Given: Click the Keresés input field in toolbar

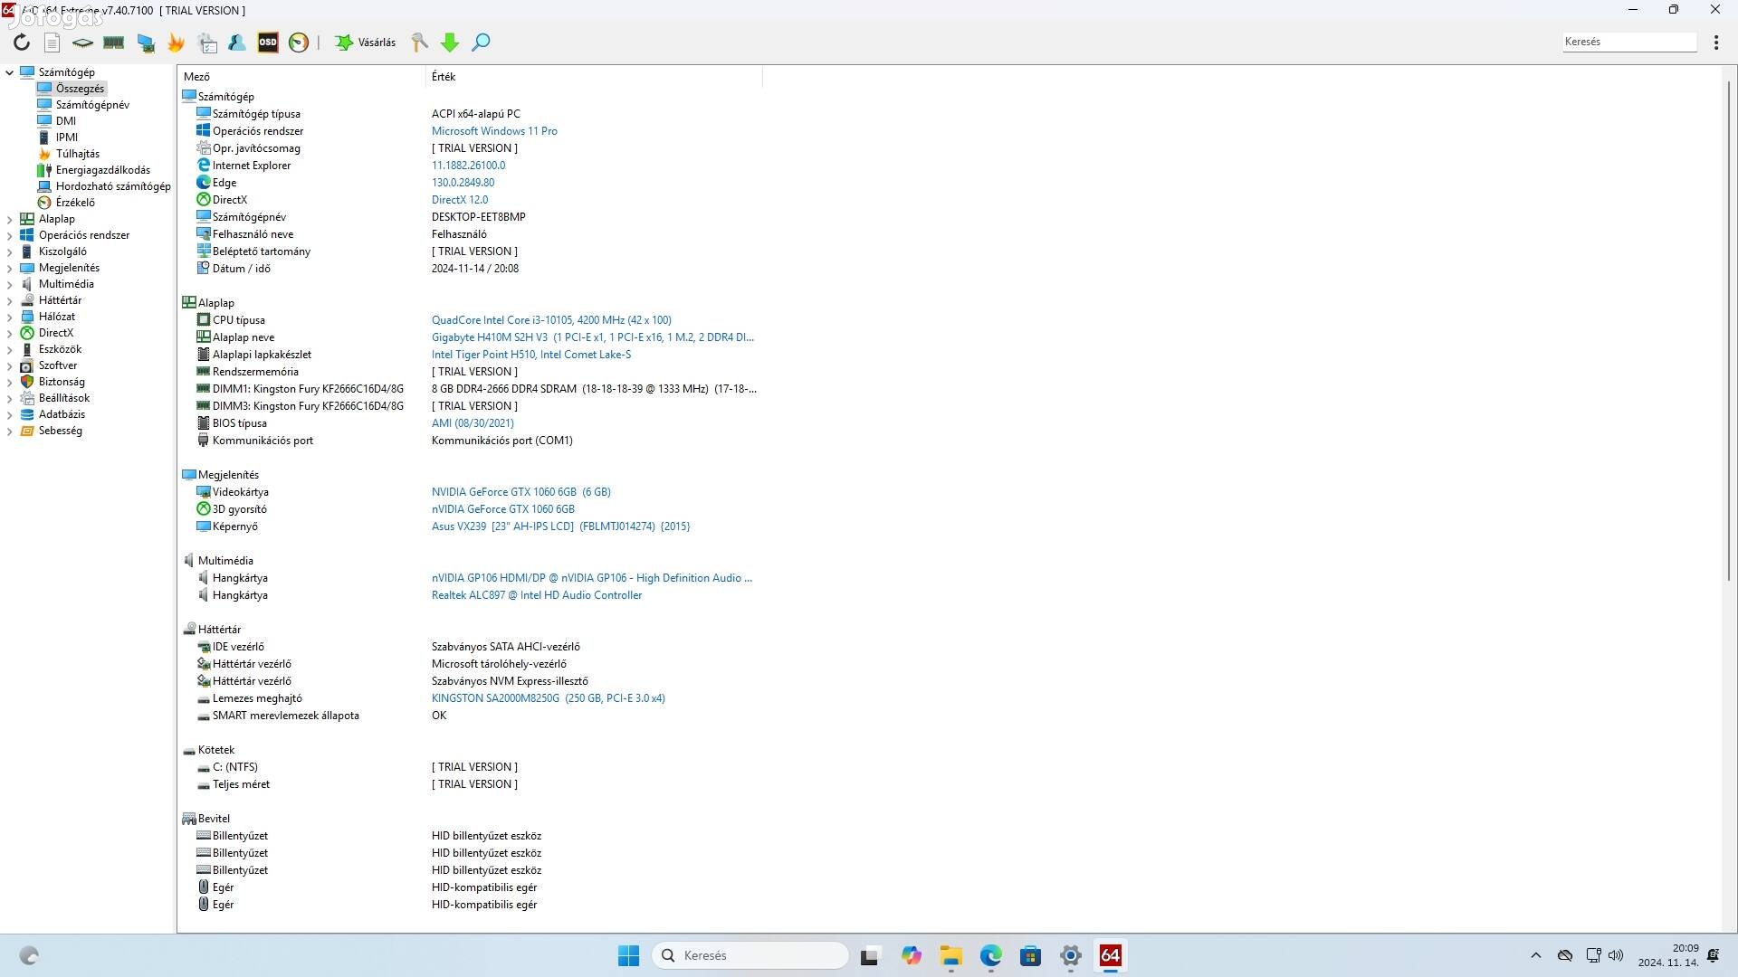Looking at the screenshot, I should pyautogui.click(x=1630, y=42).
